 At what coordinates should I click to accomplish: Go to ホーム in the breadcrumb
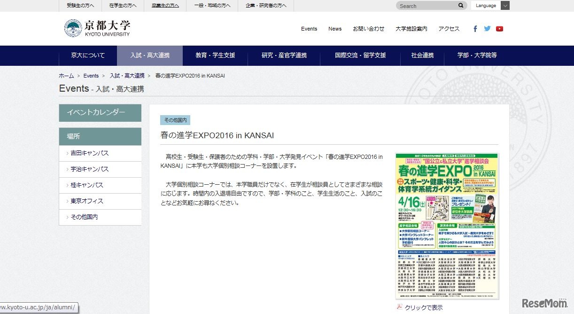66,76
